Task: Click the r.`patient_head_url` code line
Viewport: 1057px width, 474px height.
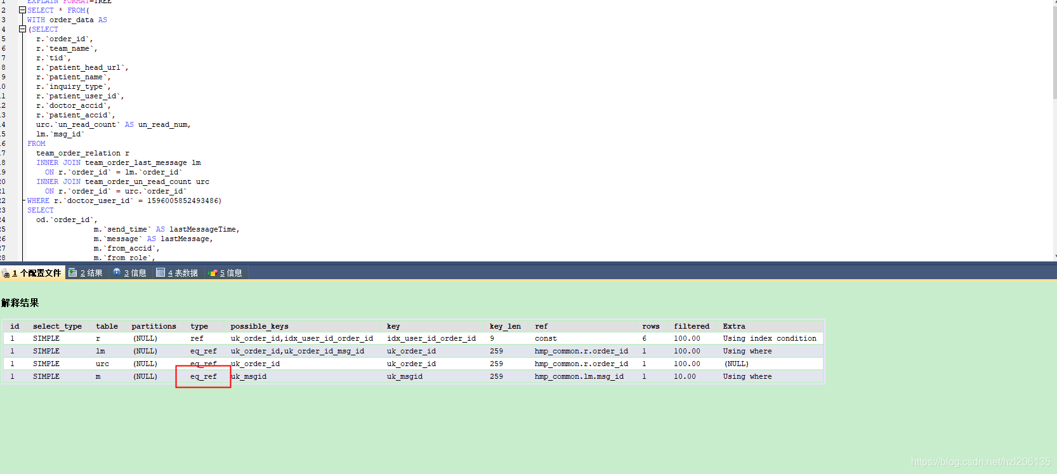Action: 82,67
